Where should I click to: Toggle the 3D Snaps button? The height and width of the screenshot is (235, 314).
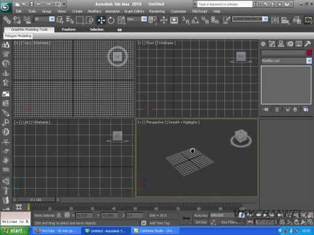(186, 20)
